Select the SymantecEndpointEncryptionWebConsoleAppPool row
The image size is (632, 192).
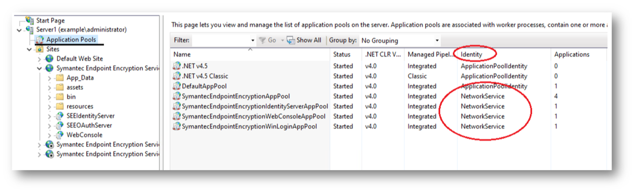(x=388, y=116)
